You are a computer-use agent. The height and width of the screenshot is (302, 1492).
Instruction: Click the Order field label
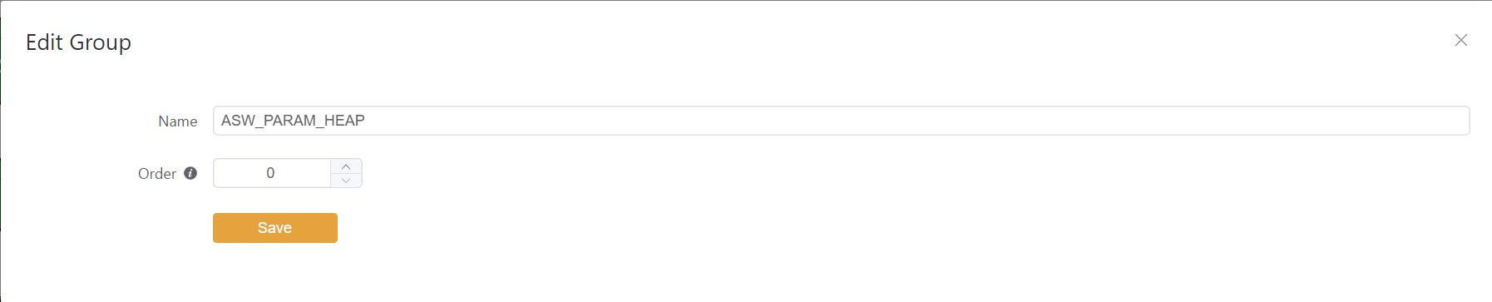pyautogui.click(x=157, y=174)
